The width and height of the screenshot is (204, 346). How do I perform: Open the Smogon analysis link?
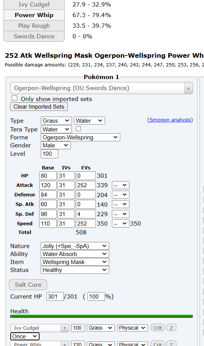170,120
